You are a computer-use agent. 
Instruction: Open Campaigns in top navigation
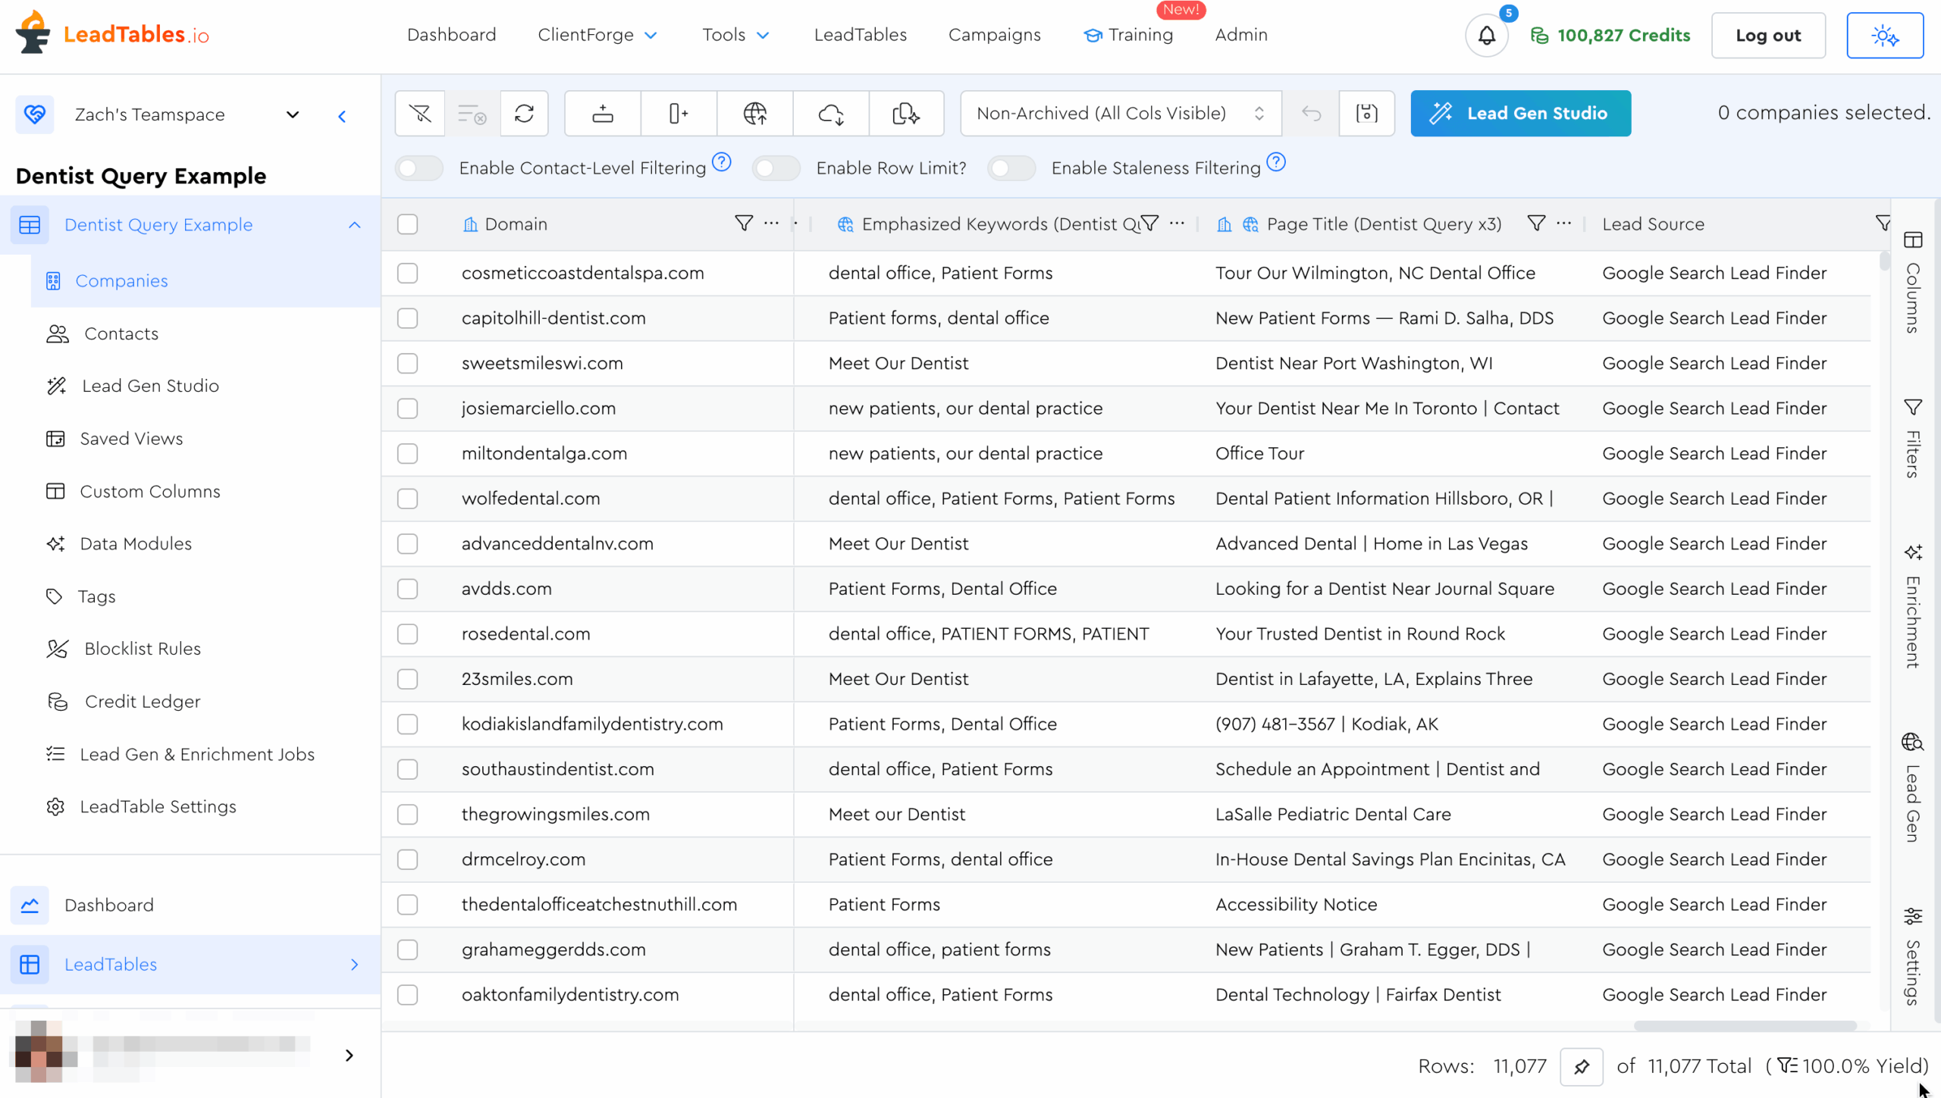click(x=994, y=35)
